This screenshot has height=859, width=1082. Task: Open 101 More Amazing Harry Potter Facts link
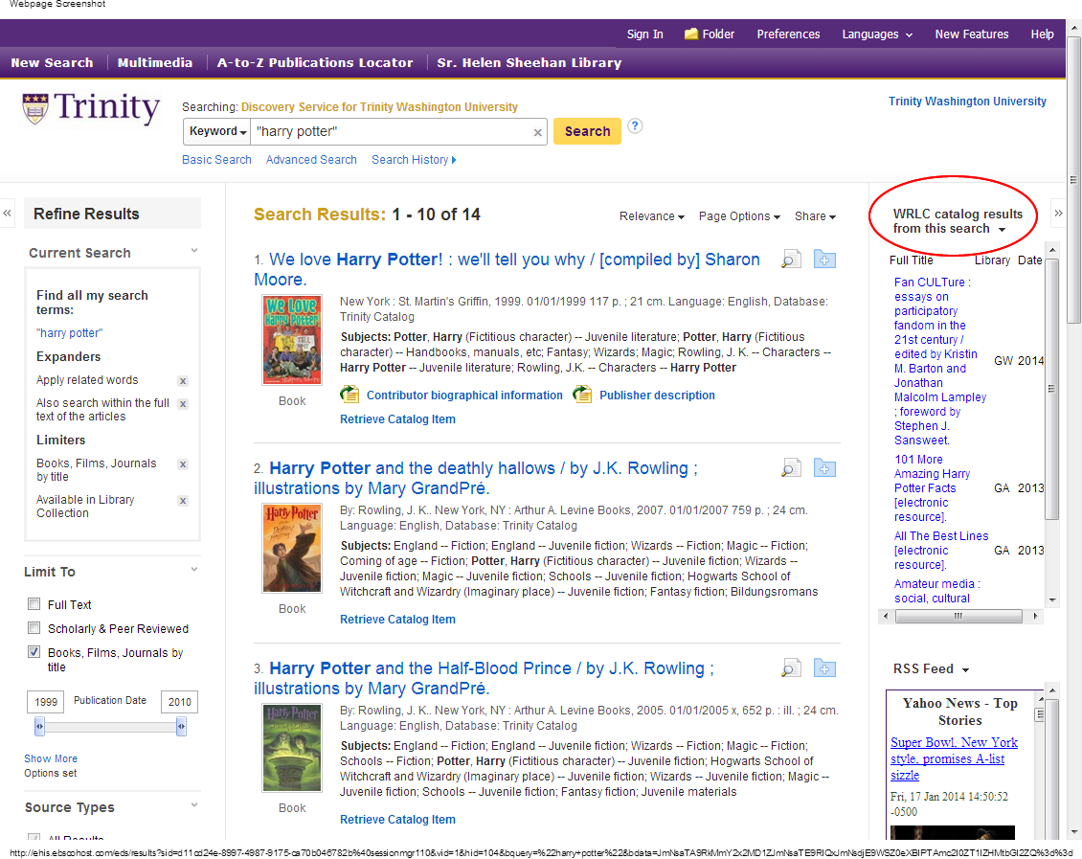(x=933, y=487)
